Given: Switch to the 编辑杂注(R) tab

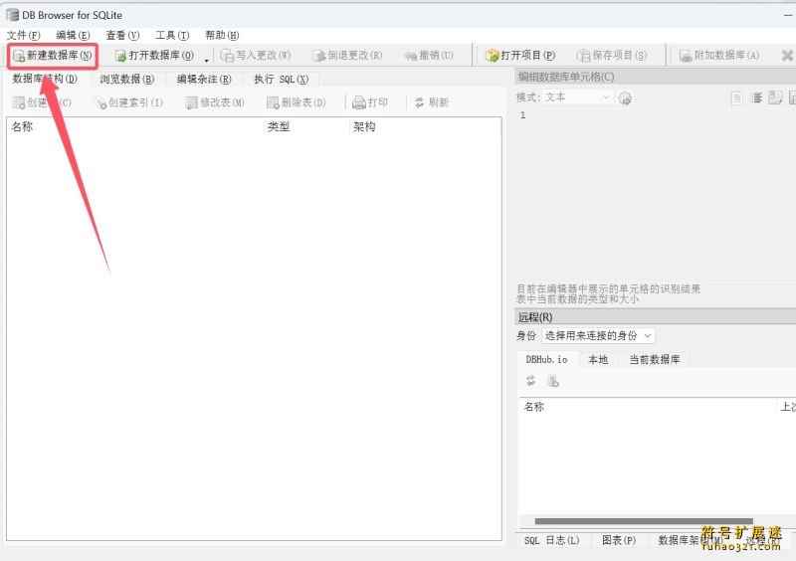Looking at the screenshot, I should click(x=204, y=80).
